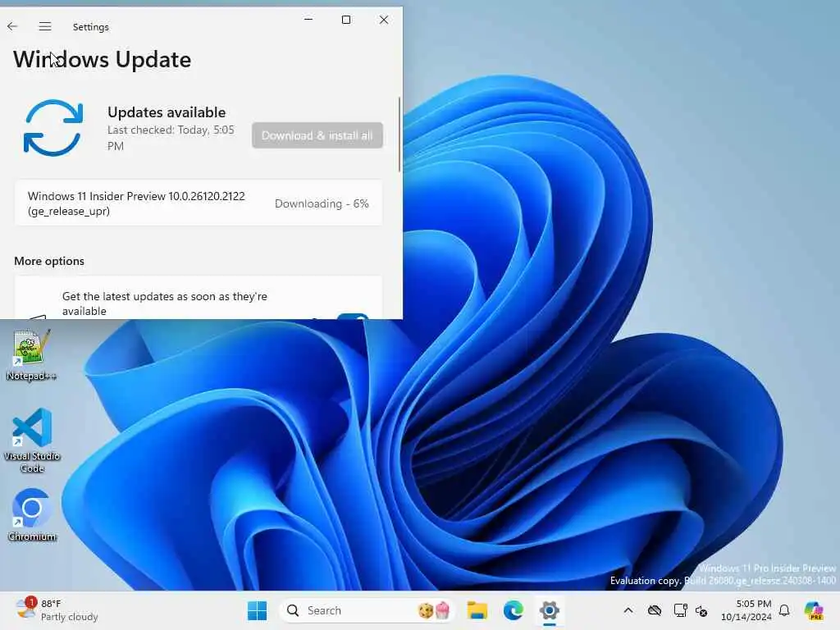This screenshot has width=840, height=630.
Task: Click the Downloading - 6% status text
Action: (x=322, y=203)
